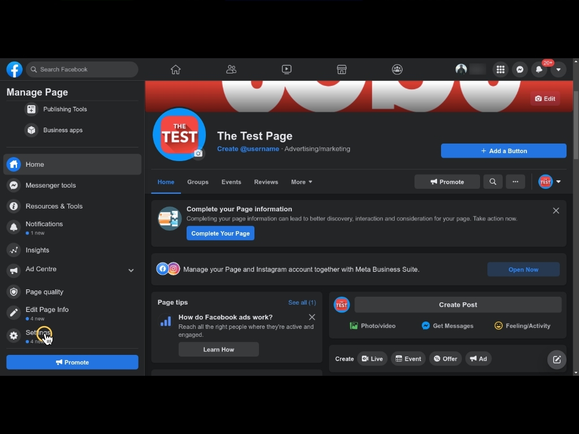Click the Page quality shield icon

[14, 292]
